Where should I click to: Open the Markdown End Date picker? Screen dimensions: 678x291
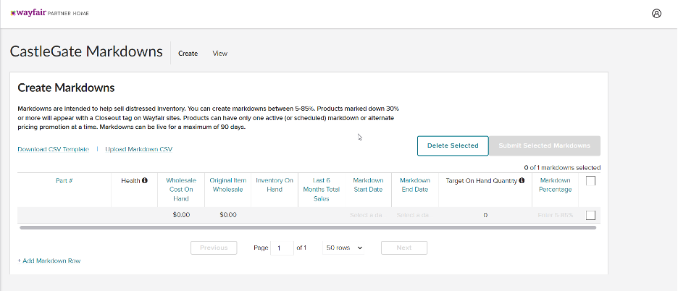click(413, 215)
